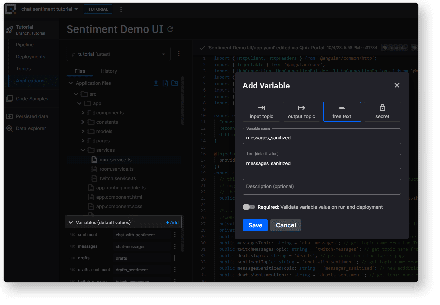Viewport: 440px width, 305px height.
Task: Select input topic variable type
Action: click(x=262, y=112)
